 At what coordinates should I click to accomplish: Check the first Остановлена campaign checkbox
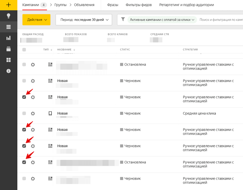click(24, 65)
